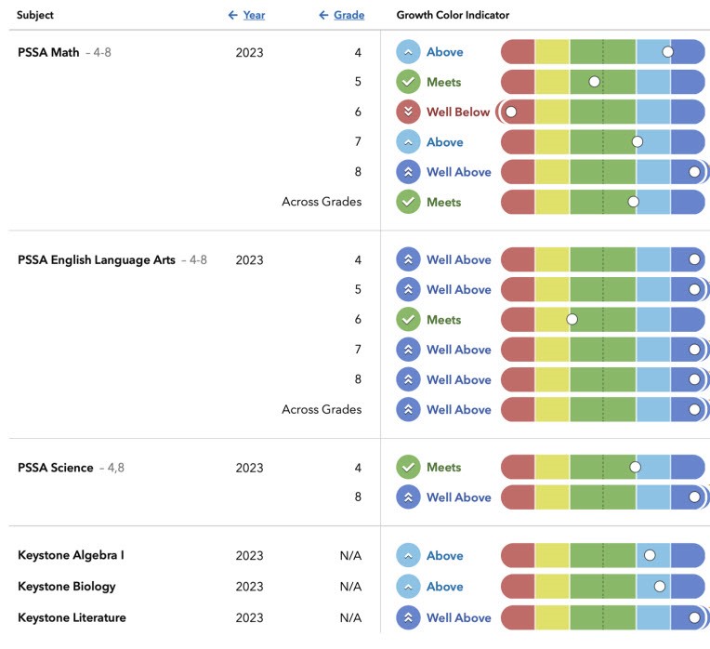Select the Keystone Biology subject label
The image size is (710, 649).
(67, 587)
